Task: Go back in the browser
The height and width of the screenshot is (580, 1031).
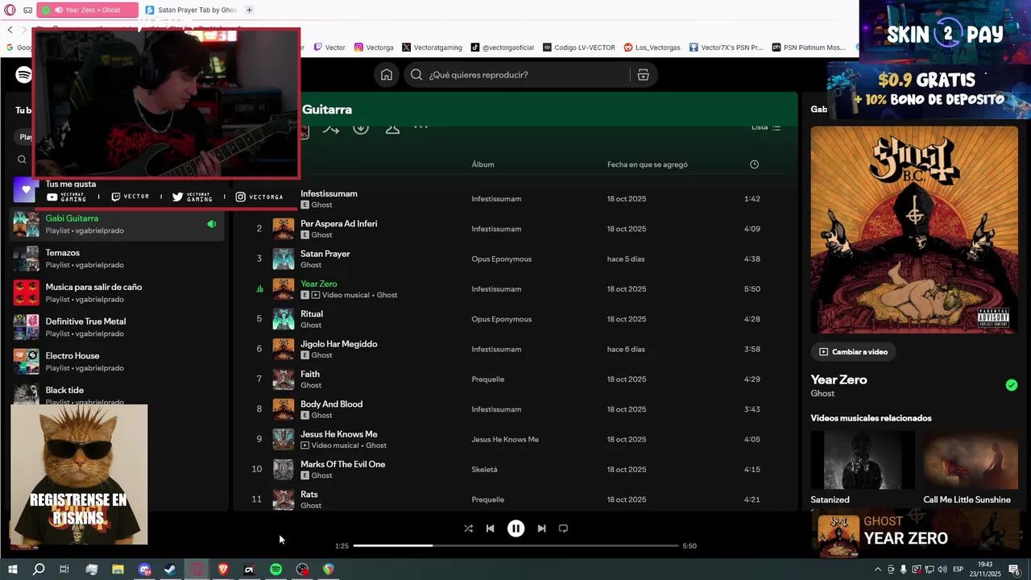Action: pyautogui.click(x=10, y=30)
